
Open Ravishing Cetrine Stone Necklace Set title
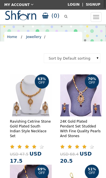tap(30, 129)
